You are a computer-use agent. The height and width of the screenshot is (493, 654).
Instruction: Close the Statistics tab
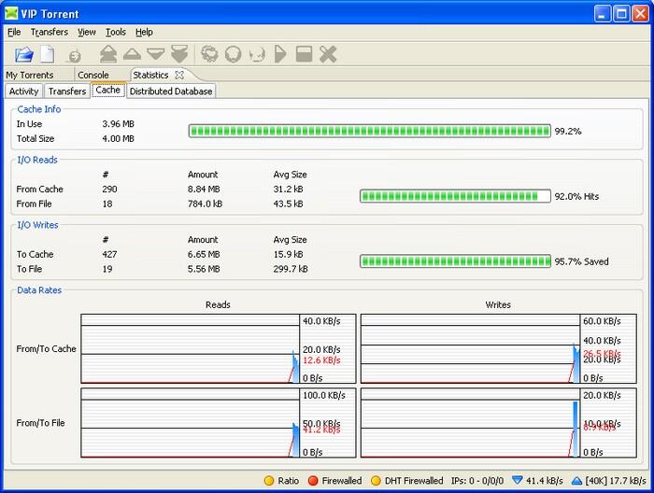click(x=179, y=75)
